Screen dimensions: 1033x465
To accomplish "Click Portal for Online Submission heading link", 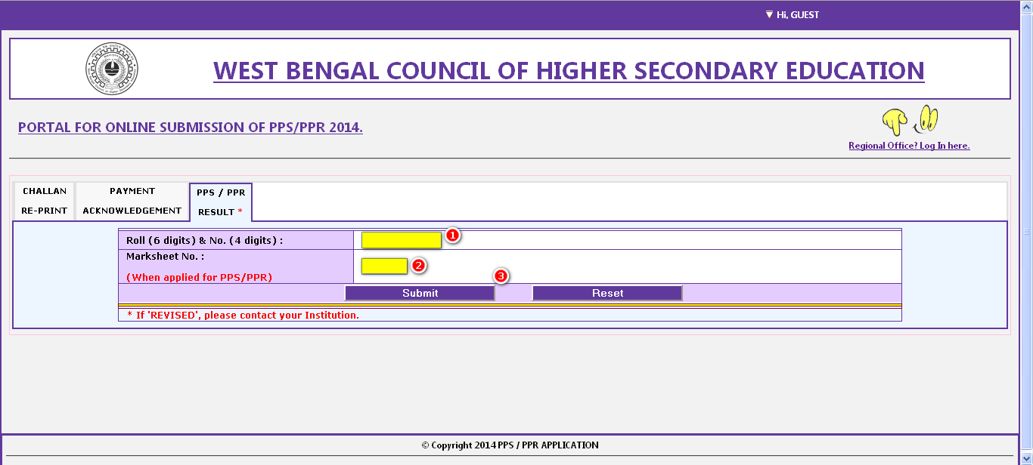I will [191, 128].
